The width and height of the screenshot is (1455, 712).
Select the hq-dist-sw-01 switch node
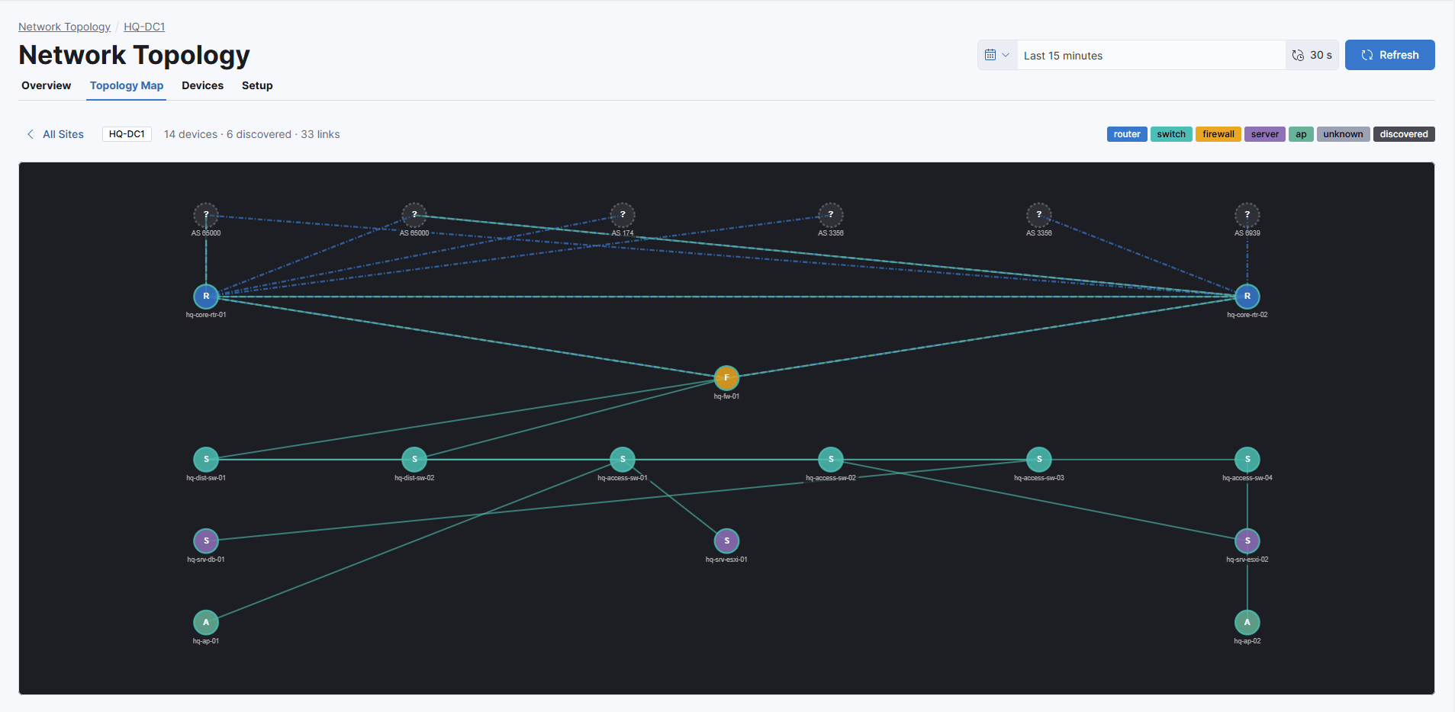[x=206, y=460]
